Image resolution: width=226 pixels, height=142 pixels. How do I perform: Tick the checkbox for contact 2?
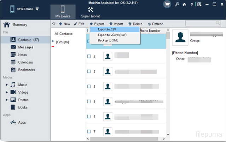(x=89, y=57)
